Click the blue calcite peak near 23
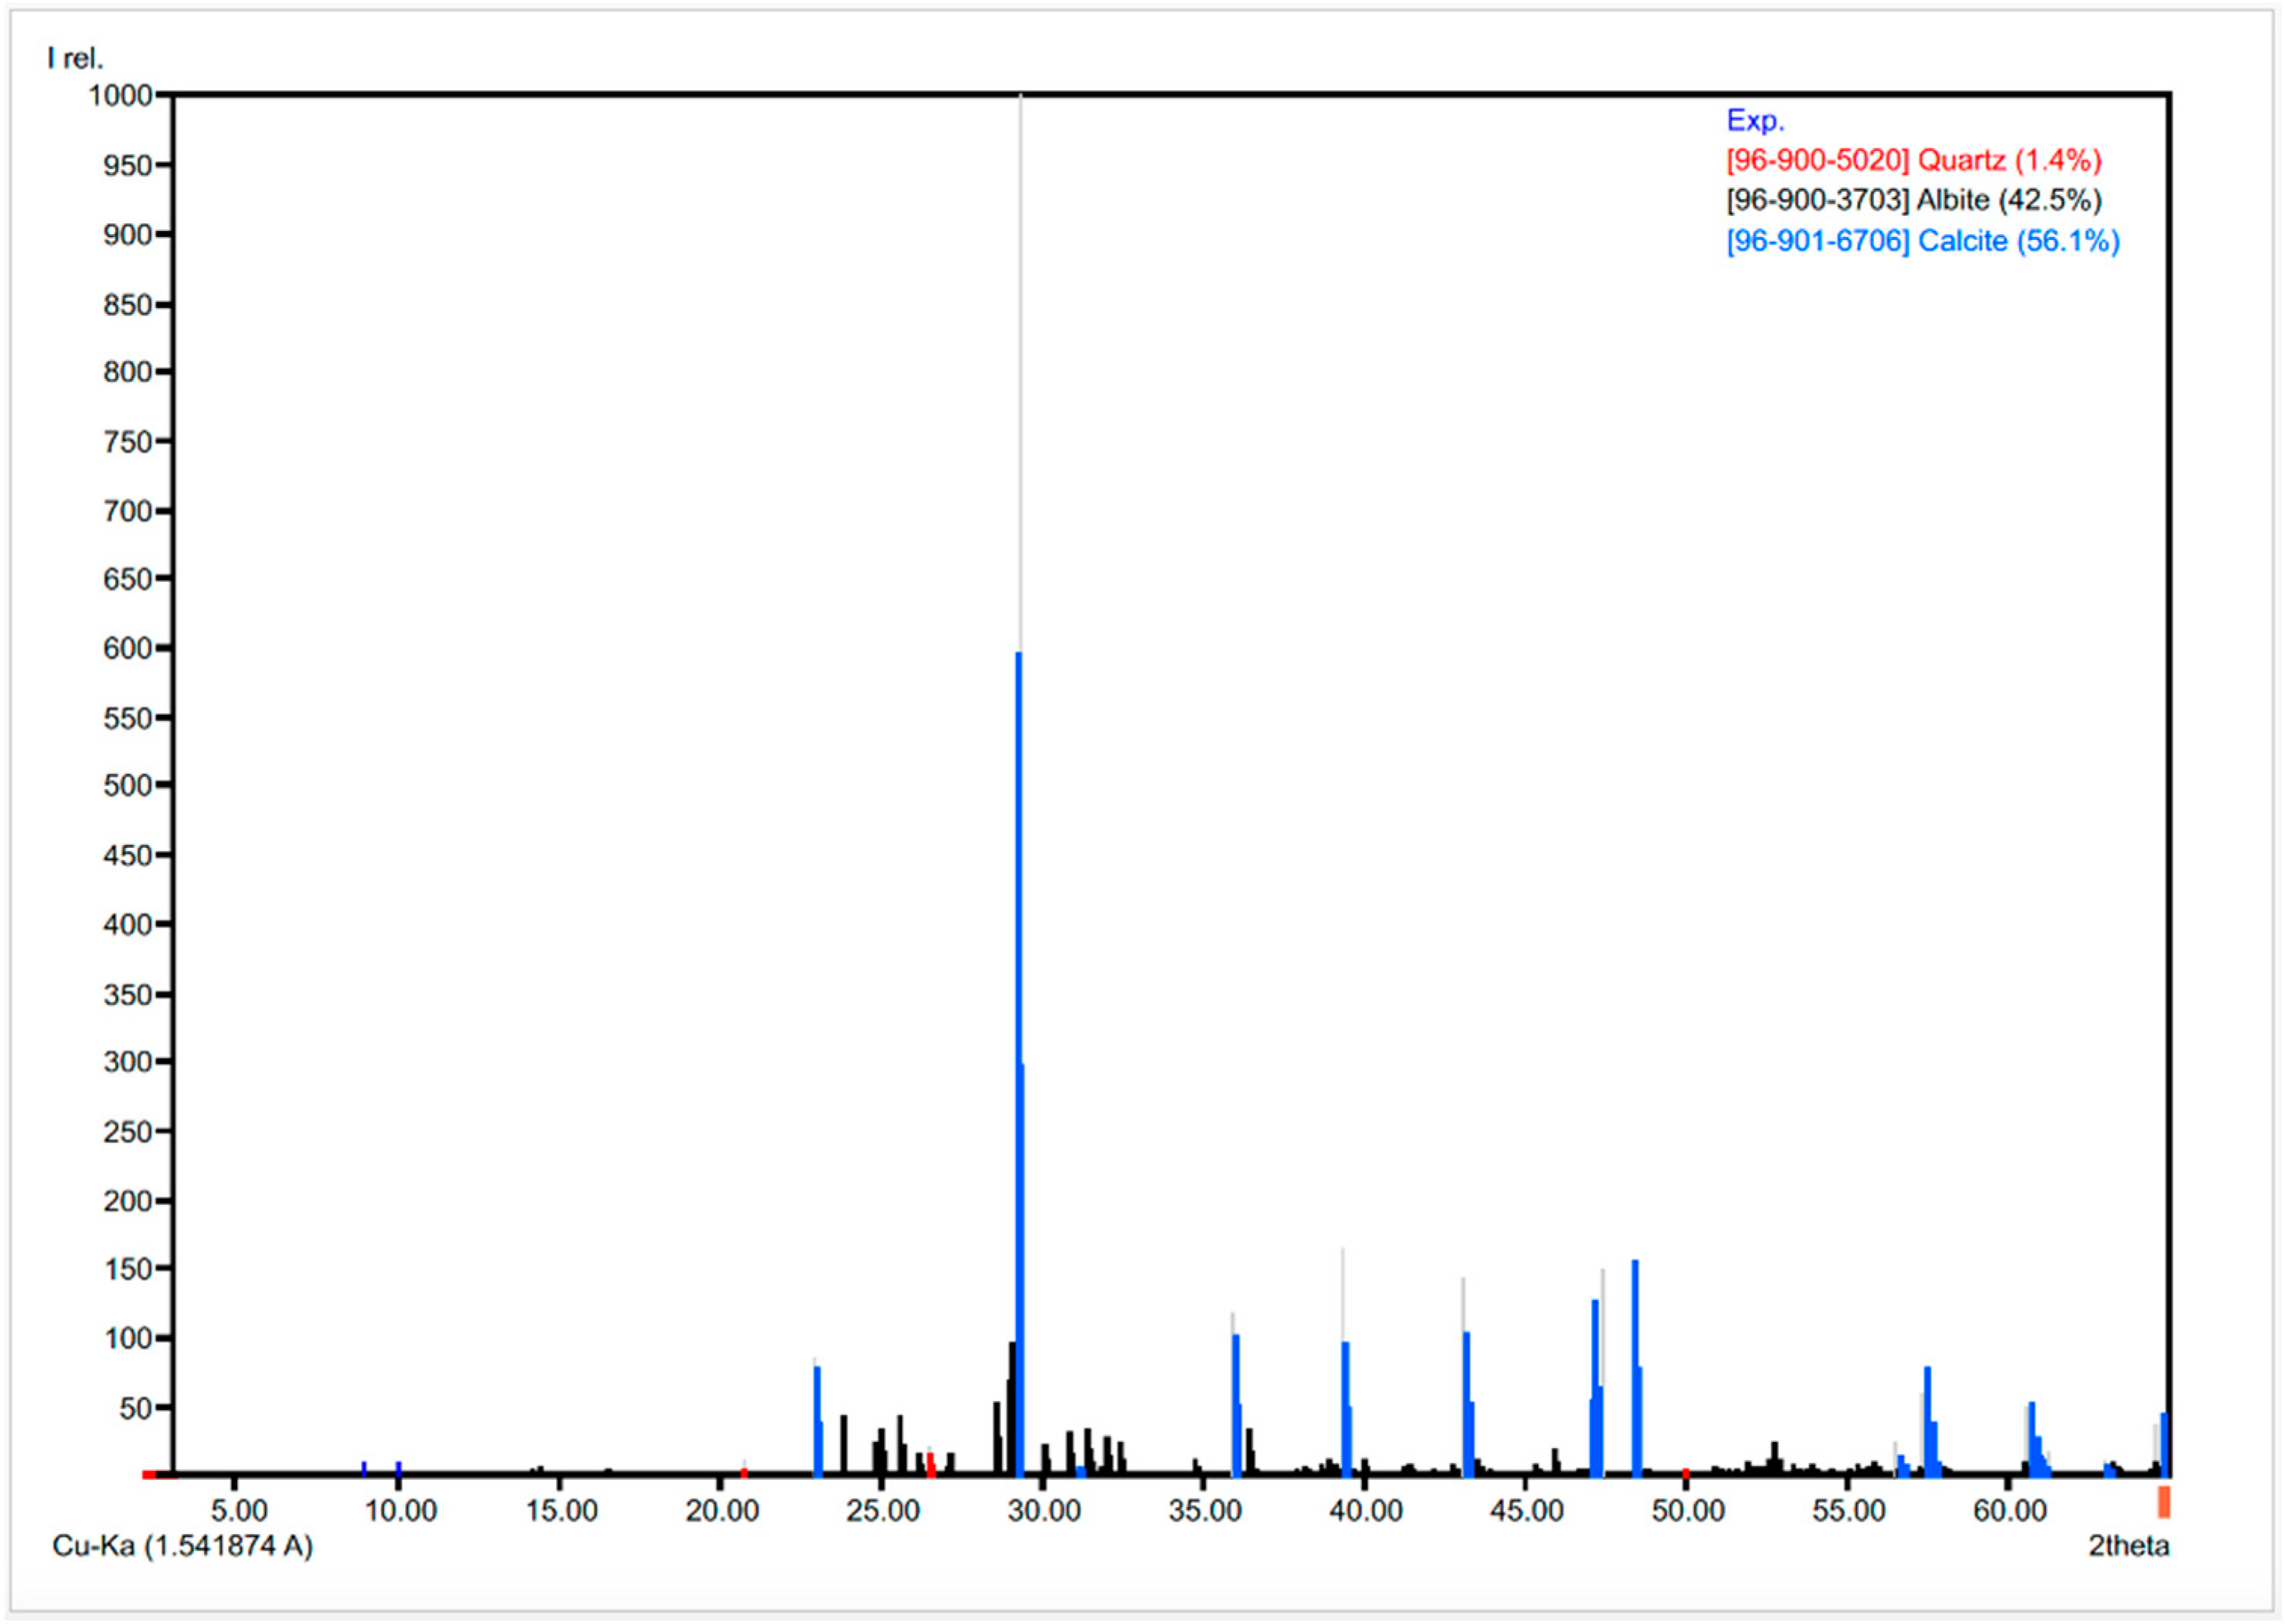This screenshot has height=1624, width=2285. pyautogui.click(x=817, y=1420)
